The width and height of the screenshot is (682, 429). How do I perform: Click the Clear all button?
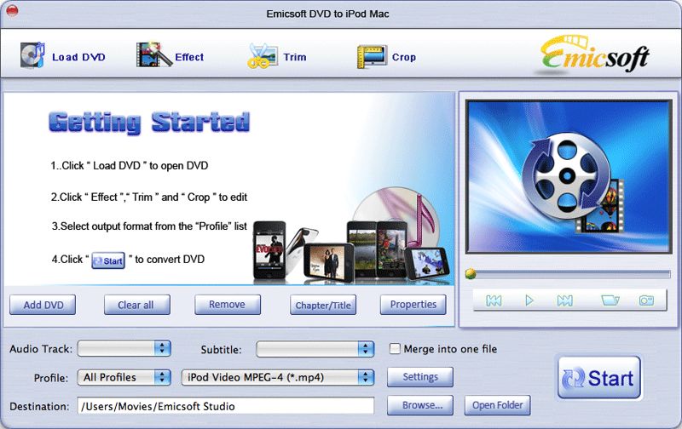136,305
